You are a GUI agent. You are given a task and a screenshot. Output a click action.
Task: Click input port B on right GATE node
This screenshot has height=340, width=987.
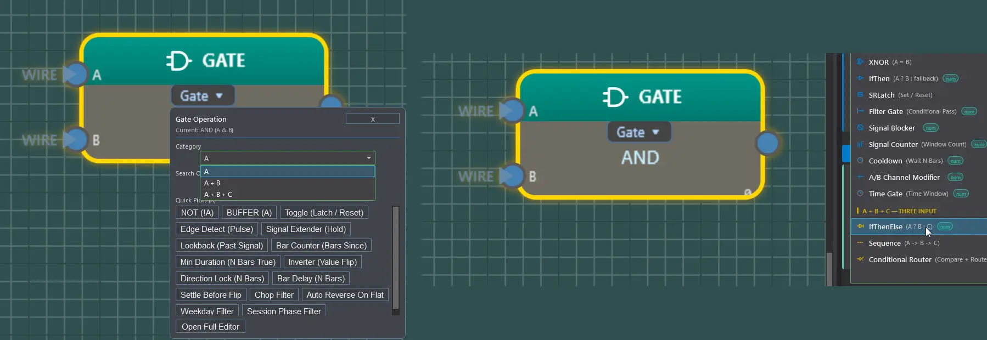(513, 176)
